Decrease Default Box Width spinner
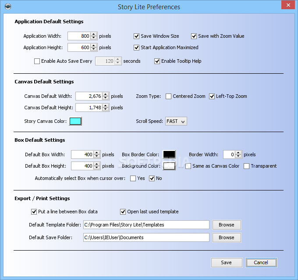Viewport: 298px width, 280px height. pos(96,156)
